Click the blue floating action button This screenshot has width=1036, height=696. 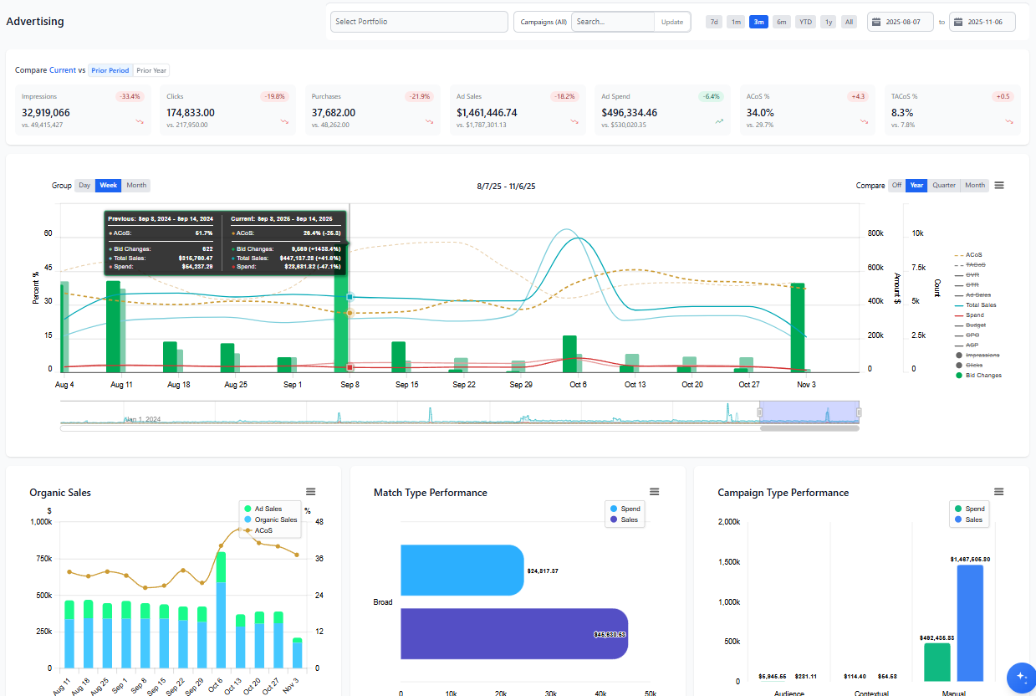click(x=1020, y=678)
